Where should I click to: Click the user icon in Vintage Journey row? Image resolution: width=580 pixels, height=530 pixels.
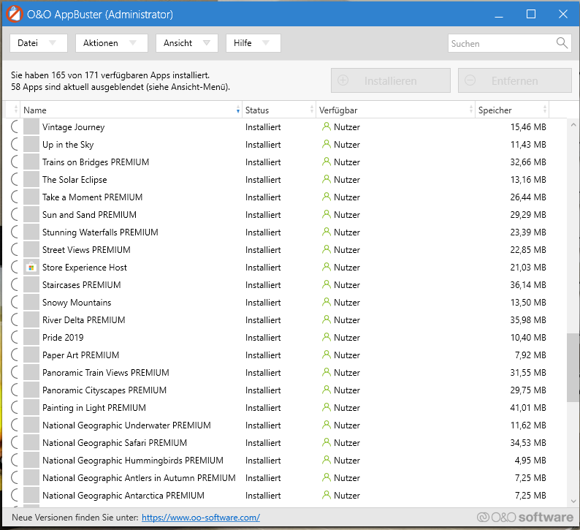[327, 127]
